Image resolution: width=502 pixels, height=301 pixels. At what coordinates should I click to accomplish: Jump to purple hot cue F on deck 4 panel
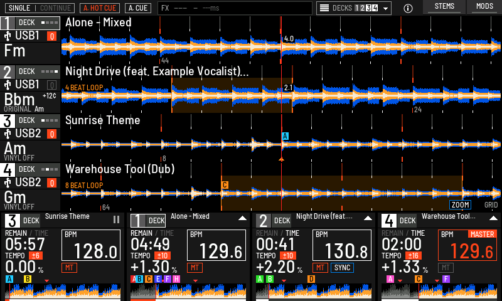[446, 279]
